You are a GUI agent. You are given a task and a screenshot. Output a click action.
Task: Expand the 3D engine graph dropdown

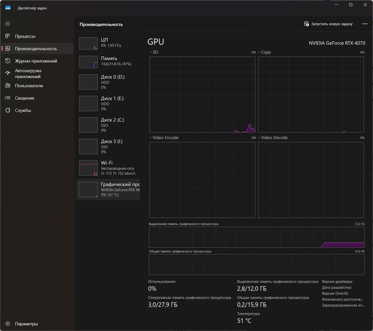154,52
